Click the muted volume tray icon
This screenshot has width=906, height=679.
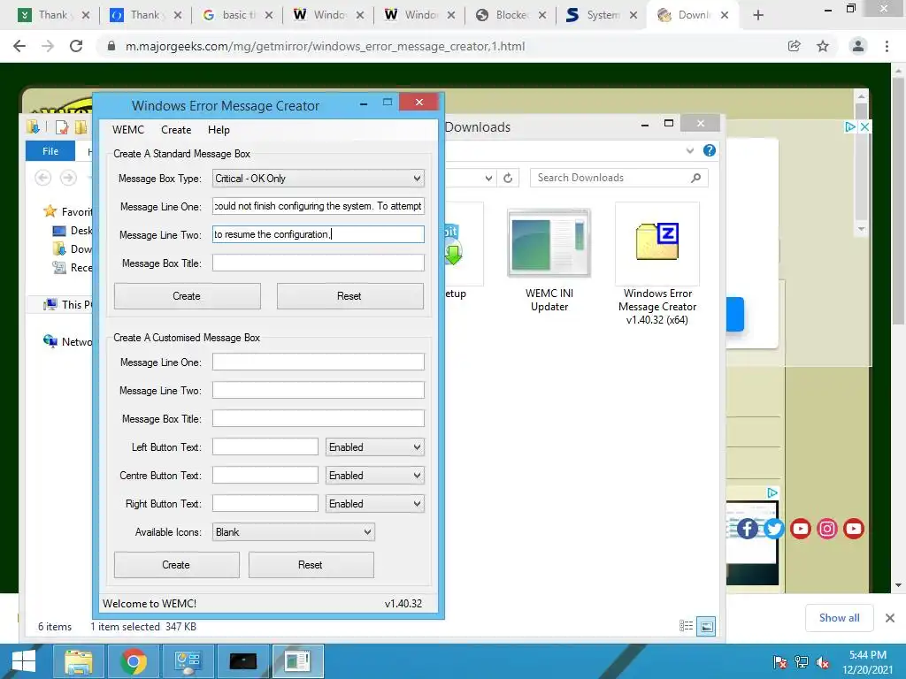coord(823,662)
